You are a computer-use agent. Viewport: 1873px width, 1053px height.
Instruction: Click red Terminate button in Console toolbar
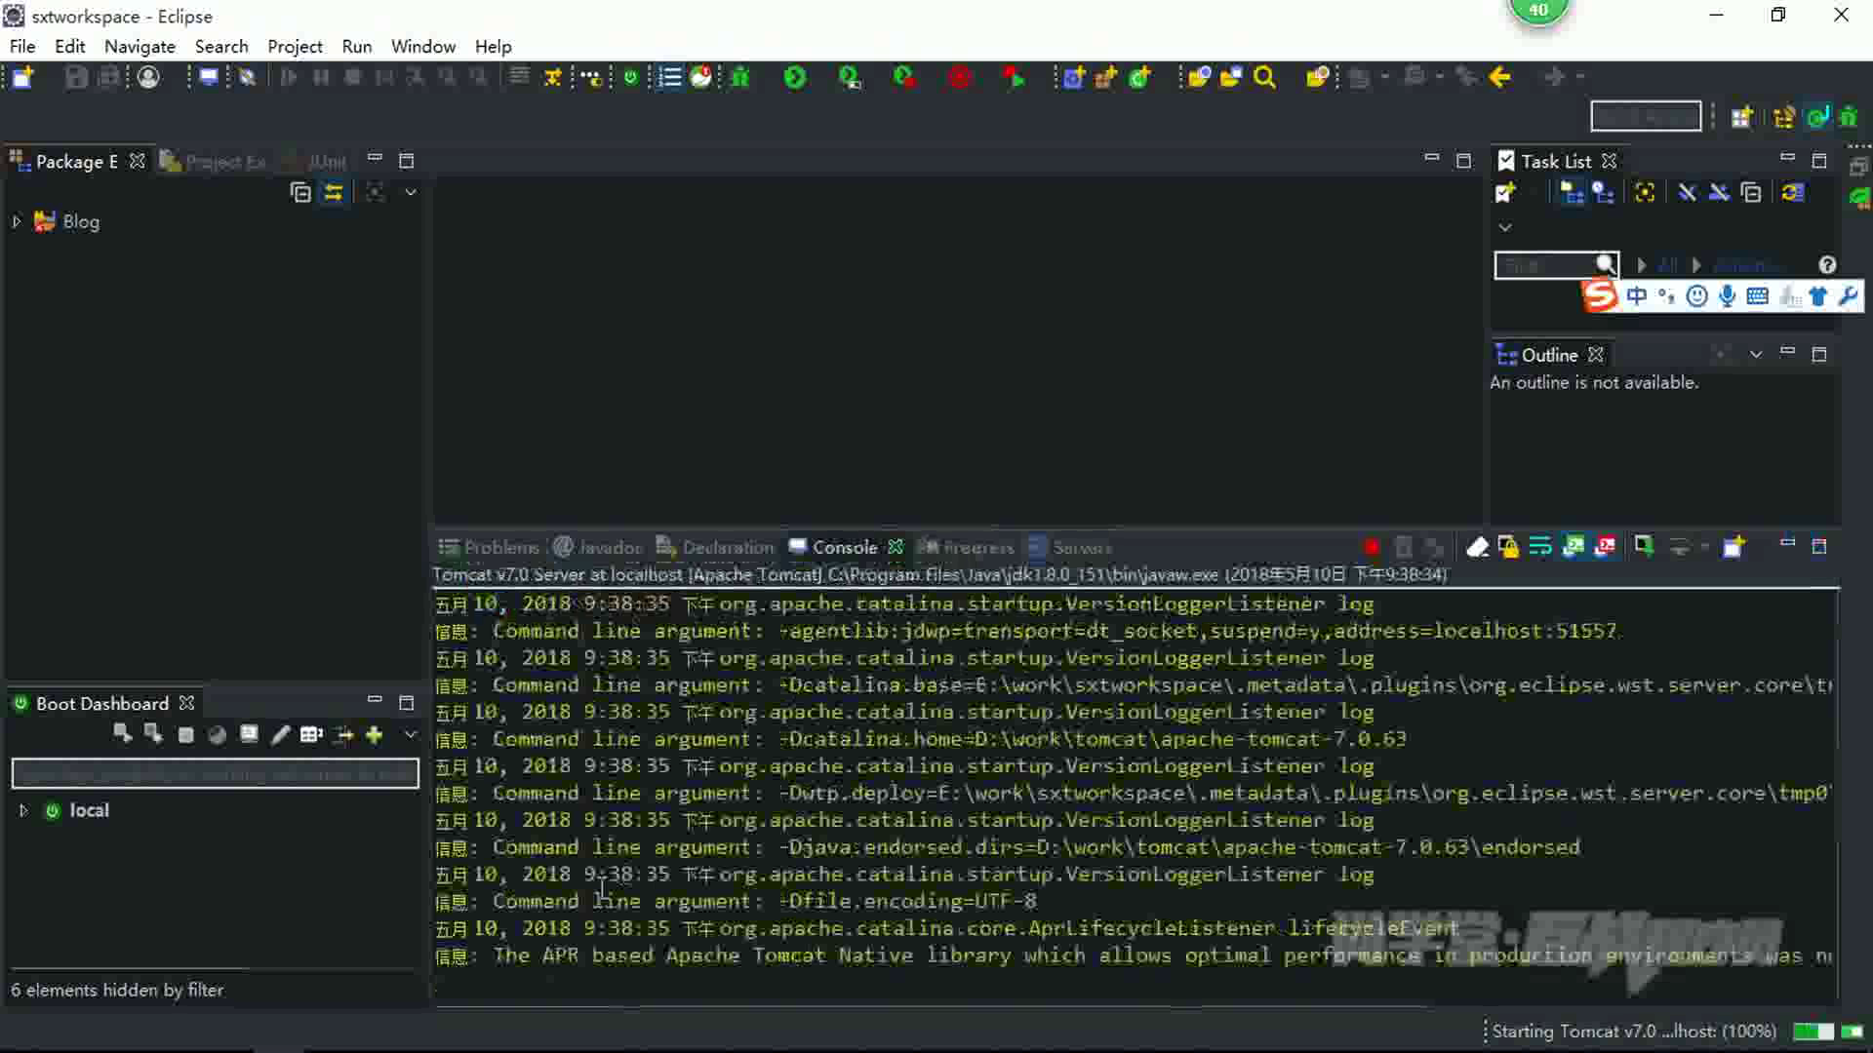(x=1371, y=547)
